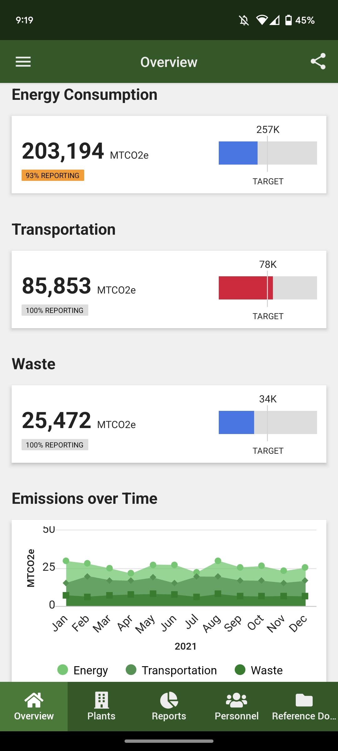The height and width of the screenshot is (751, 338).
Task: Open the Transportation 85,853 card
Action: [x=169, y=289]
